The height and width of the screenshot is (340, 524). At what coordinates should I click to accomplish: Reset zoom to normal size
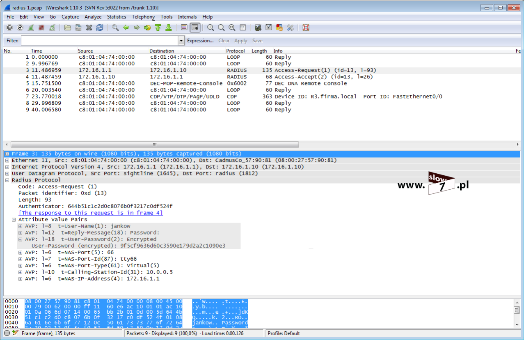[x=232, y=28]
